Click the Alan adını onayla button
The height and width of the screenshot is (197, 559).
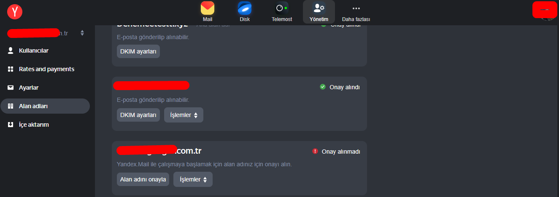(143, 179)
